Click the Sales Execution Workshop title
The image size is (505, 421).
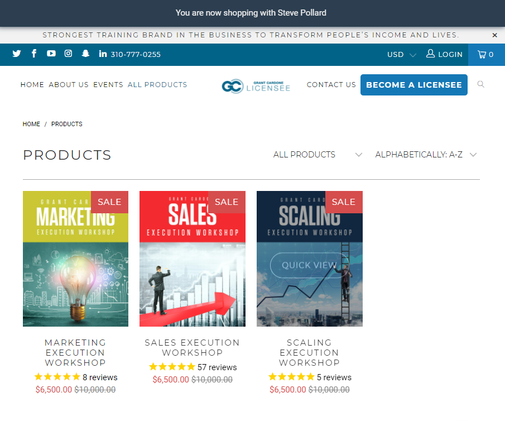click(192, 347)
